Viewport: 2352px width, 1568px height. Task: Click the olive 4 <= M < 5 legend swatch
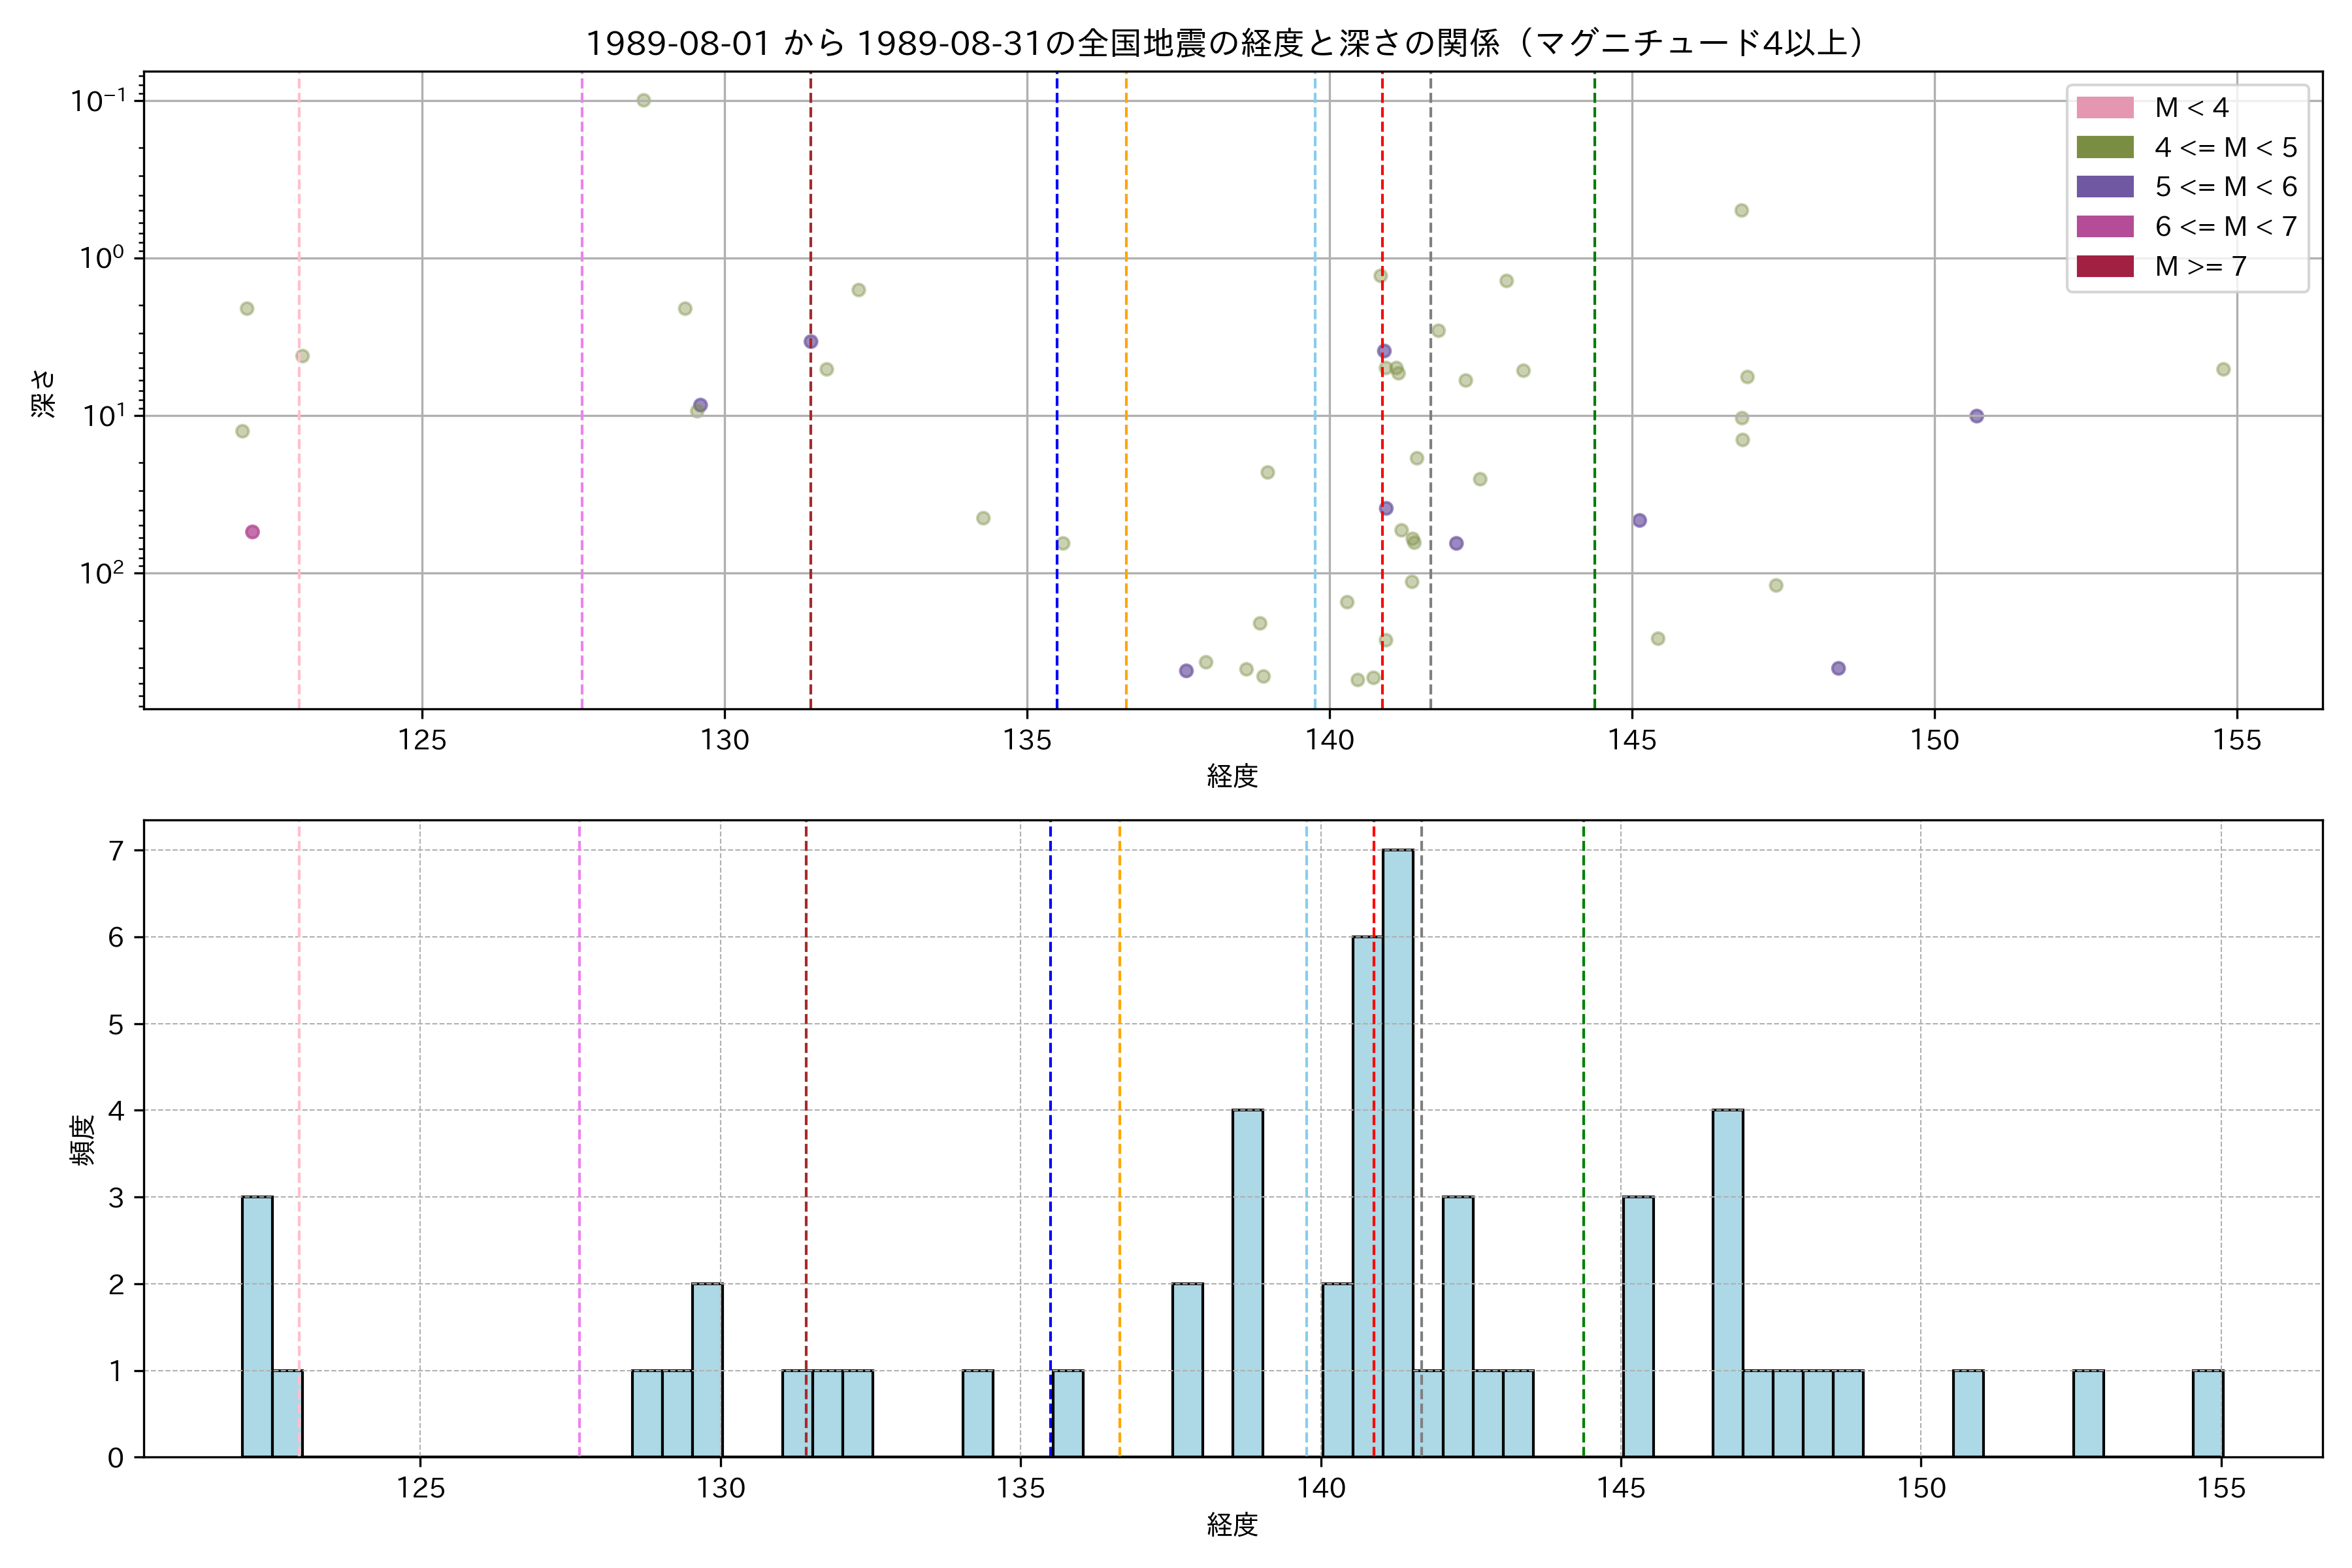2104,147
